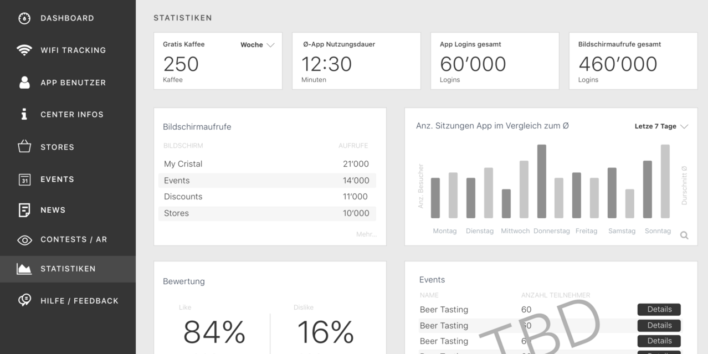
Task: Click the Mehr... link in Bildschirmaufrufe
Action: point(366,234)
